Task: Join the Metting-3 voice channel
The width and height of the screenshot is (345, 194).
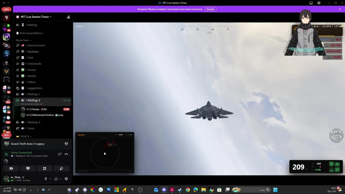Action: pyautogui.click(x=43, y=122)
